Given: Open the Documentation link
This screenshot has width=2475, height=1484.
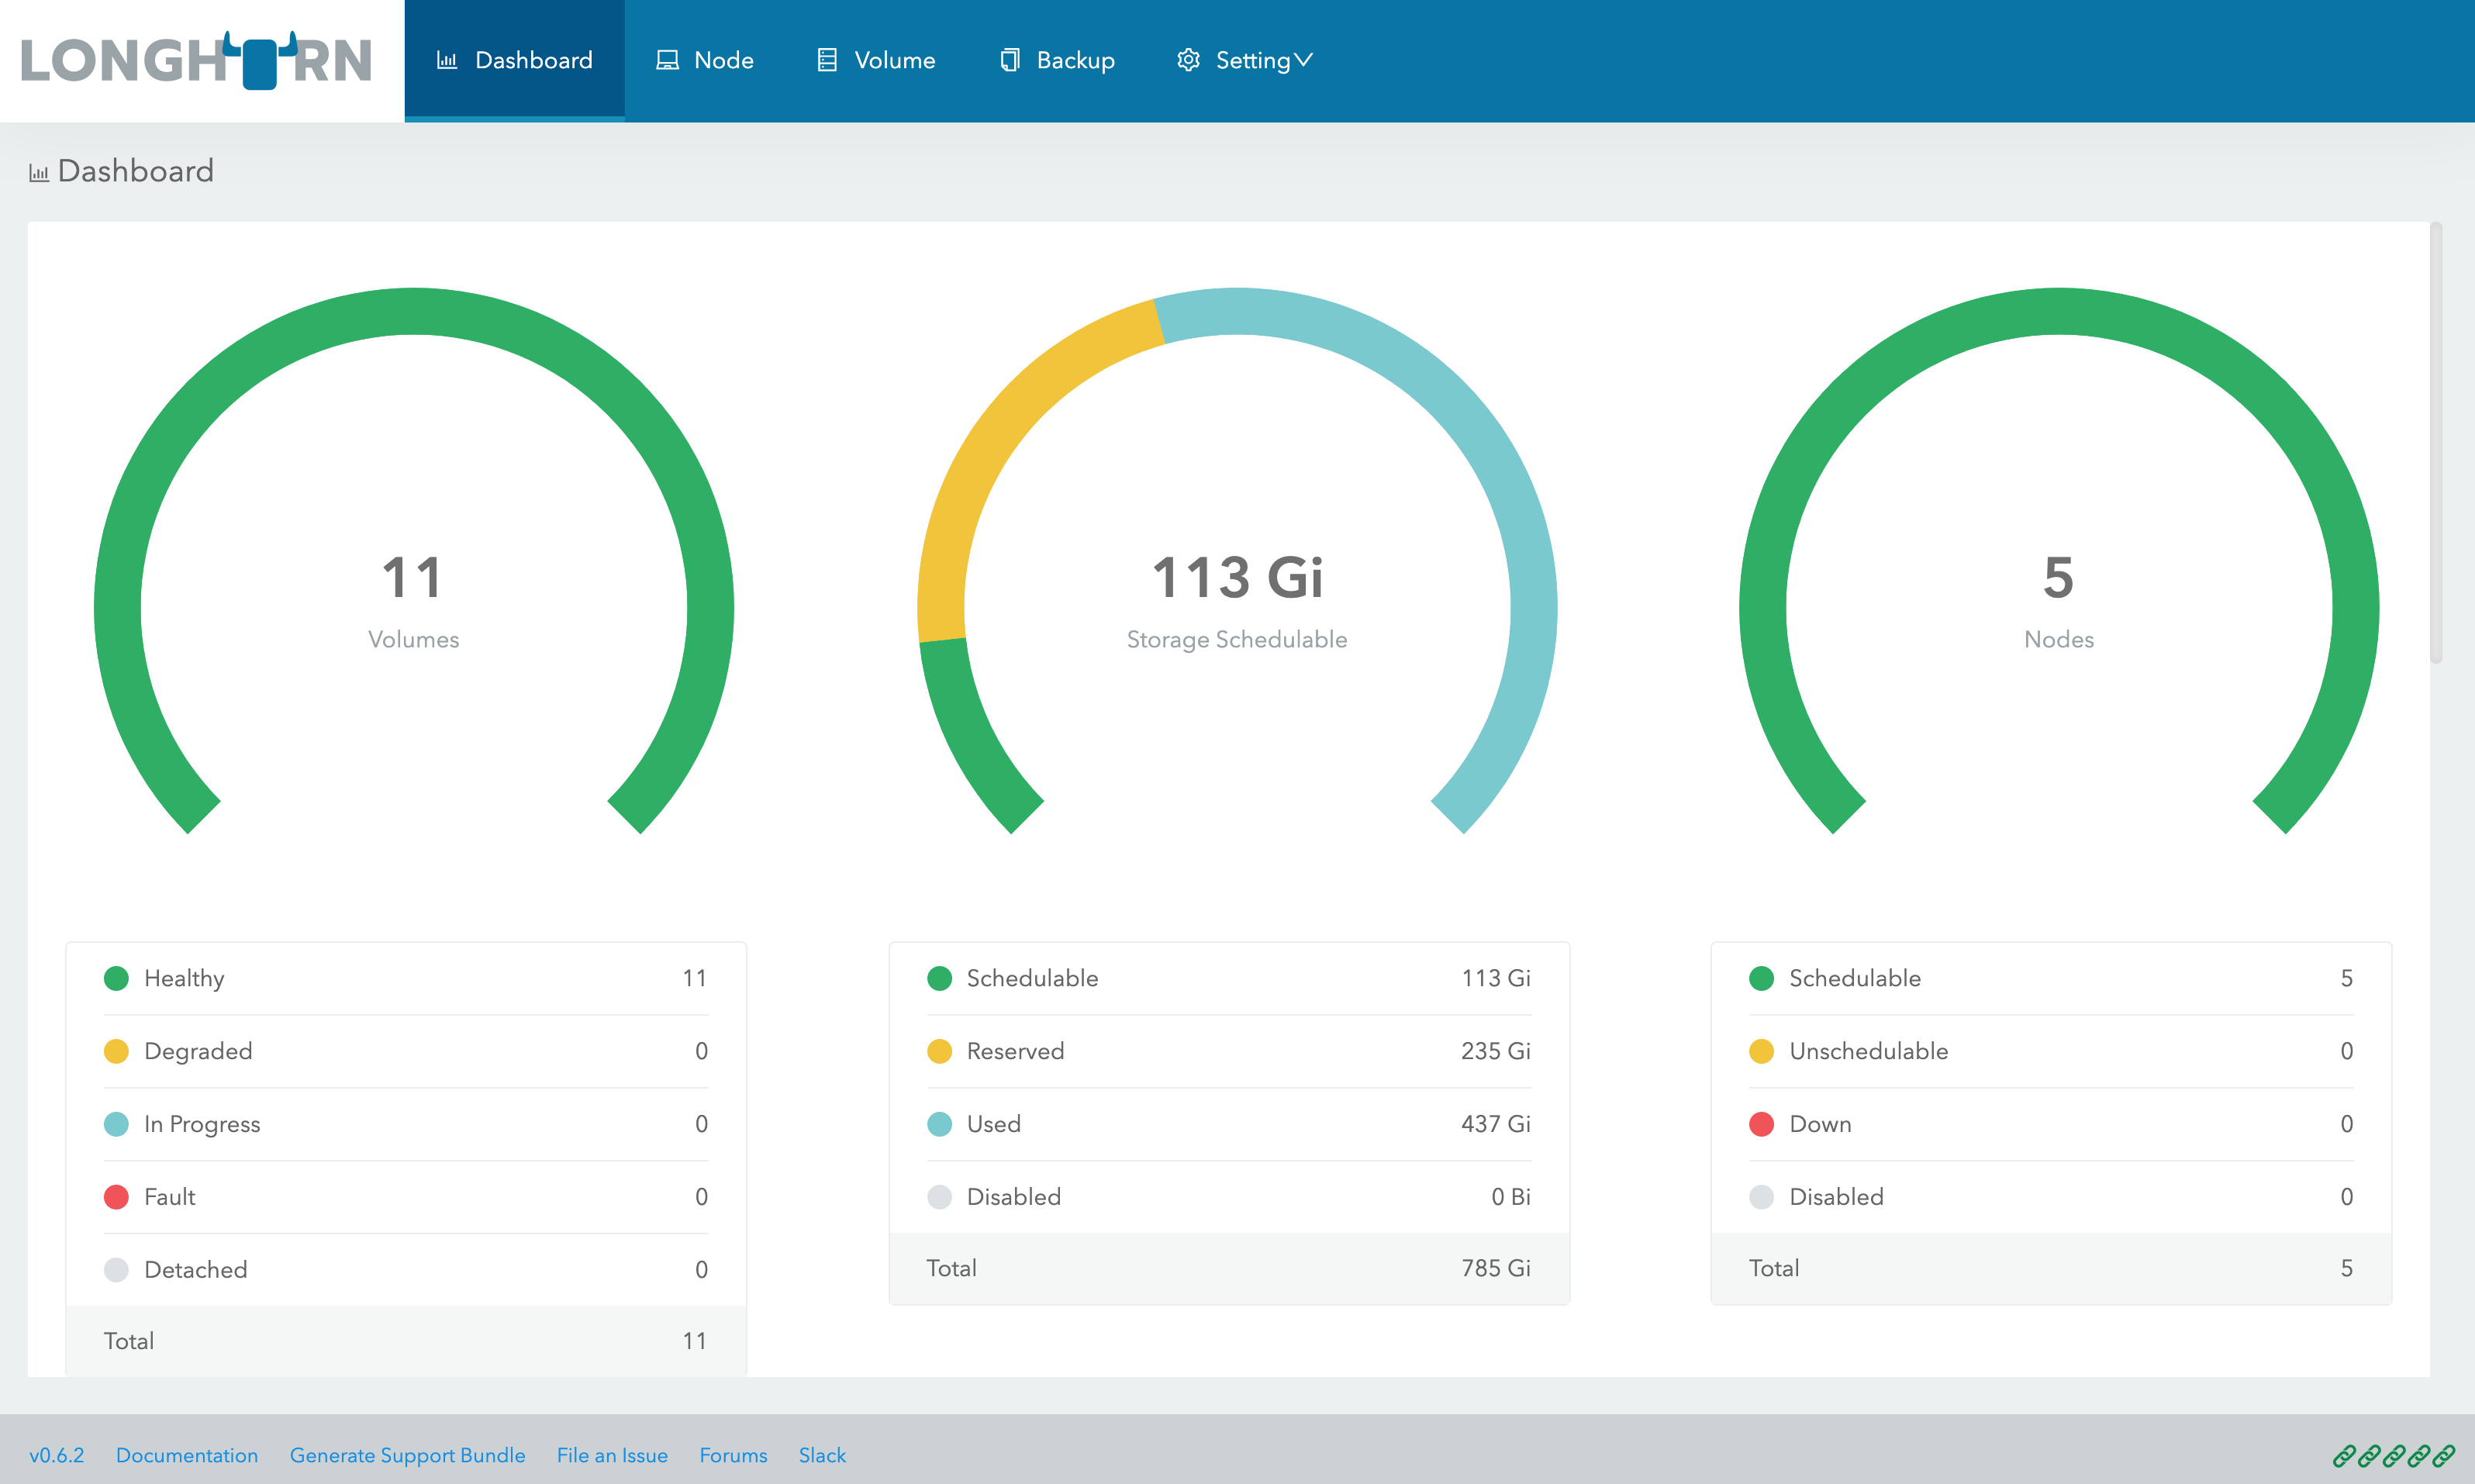Looking at the screenshot, I should [186, 1455].
